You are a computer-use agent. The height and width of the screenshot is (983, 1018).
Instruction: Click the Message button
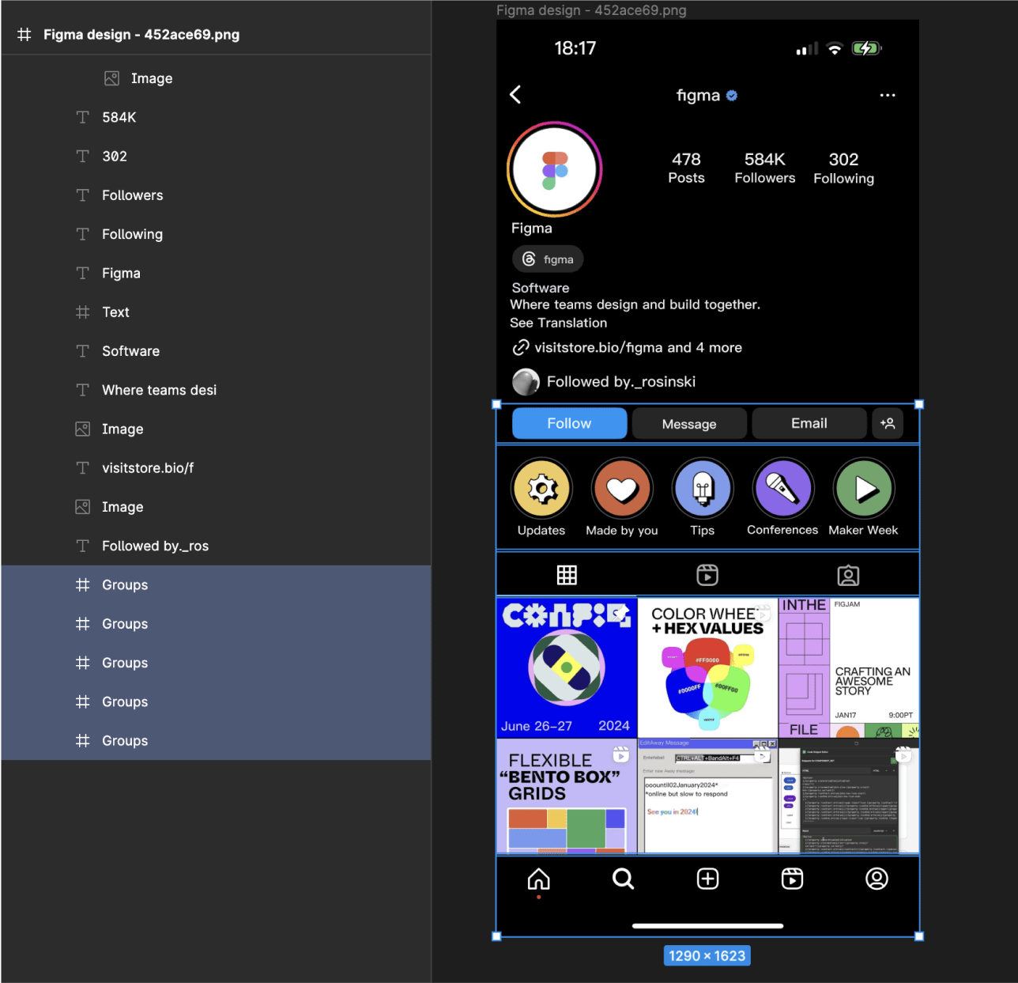click(689, 424)
